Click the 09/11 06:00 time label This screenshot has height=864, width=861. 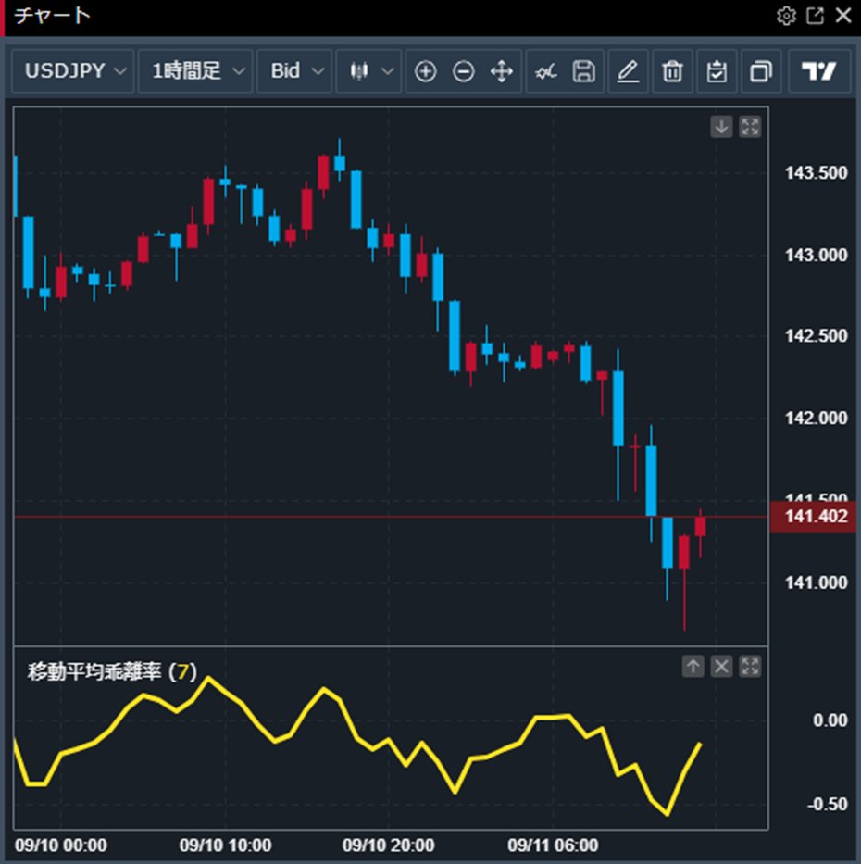pyautogui.click(x=553, y=845)
